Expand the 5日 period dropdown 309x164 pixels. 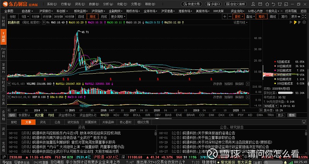pos(25,17)
